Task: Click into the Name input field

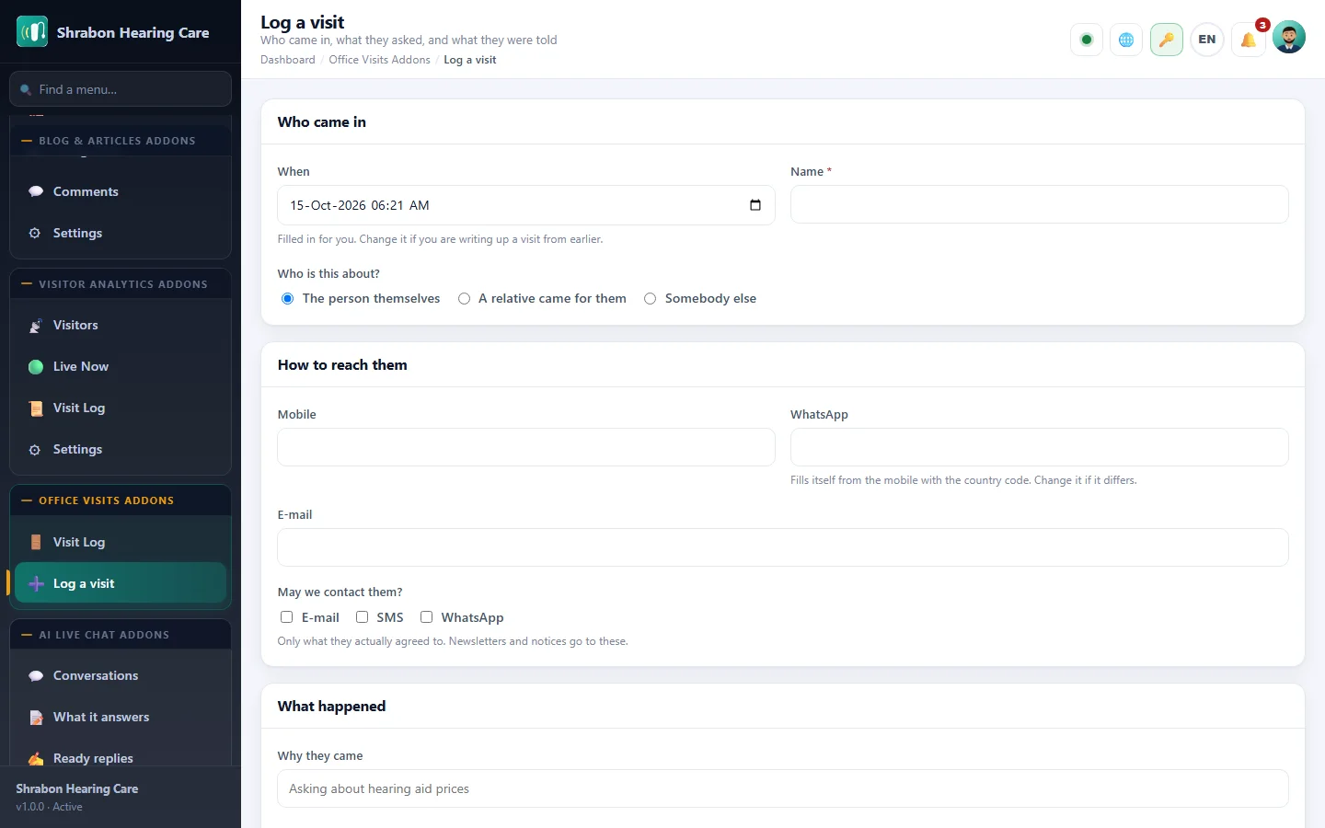Action: (1040, 204)
